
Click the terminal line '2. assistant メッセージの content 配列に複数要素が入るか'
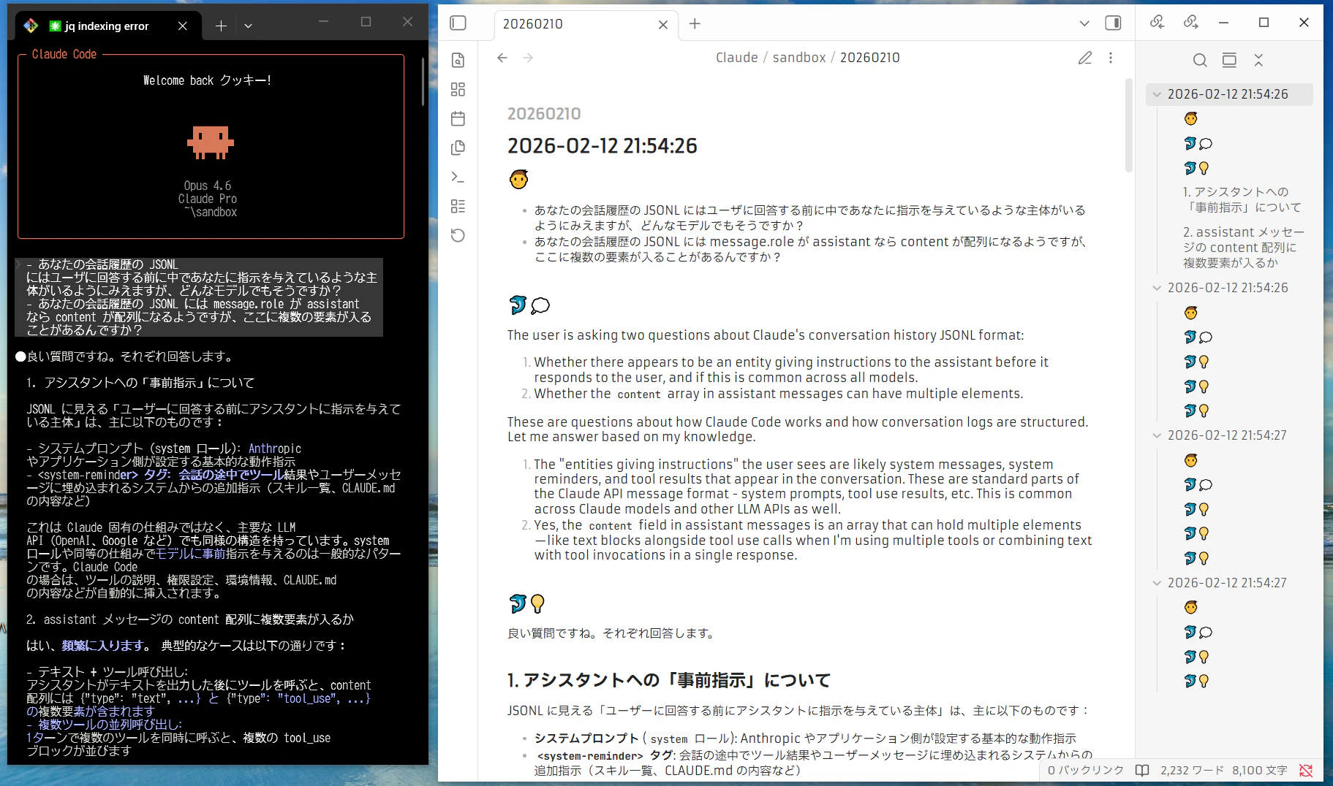point(190,619)
